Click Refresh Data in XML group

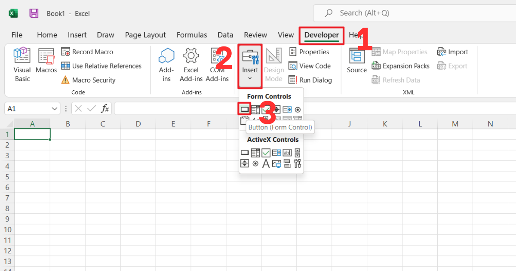396,80
